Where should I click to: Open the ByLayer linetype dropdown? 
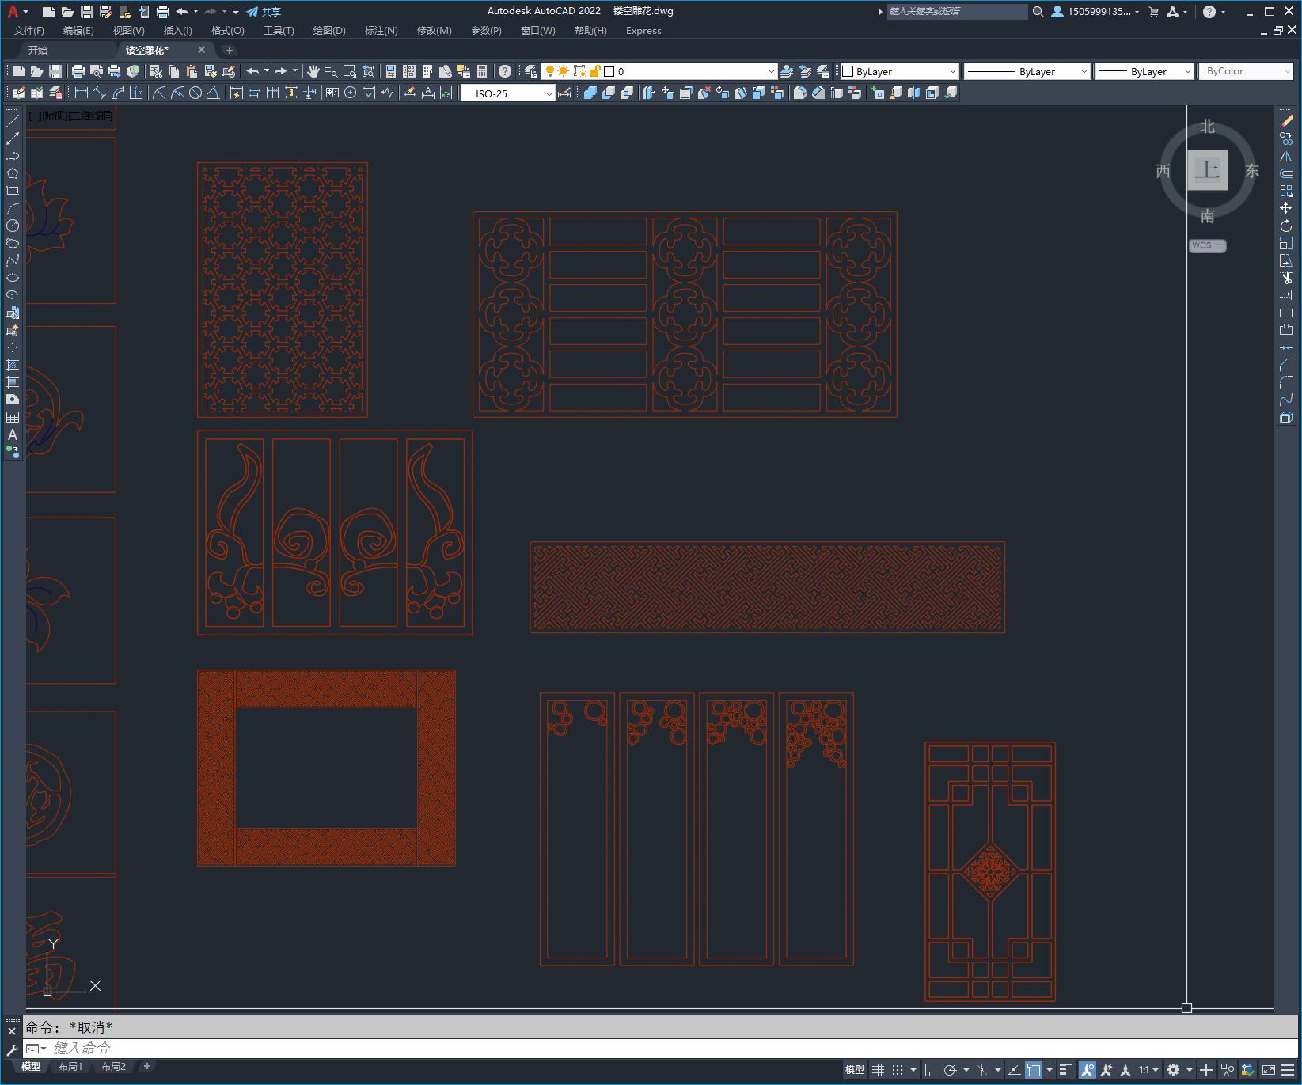click(x=1027, y=71)
